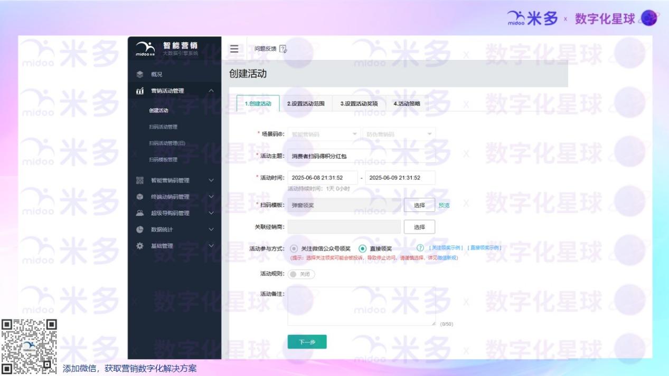Image resolution: width=669 pixels, height=376 pixels.
Task: Switch to the 4.活动策略 tab
Action: click(x=406, y=104)
